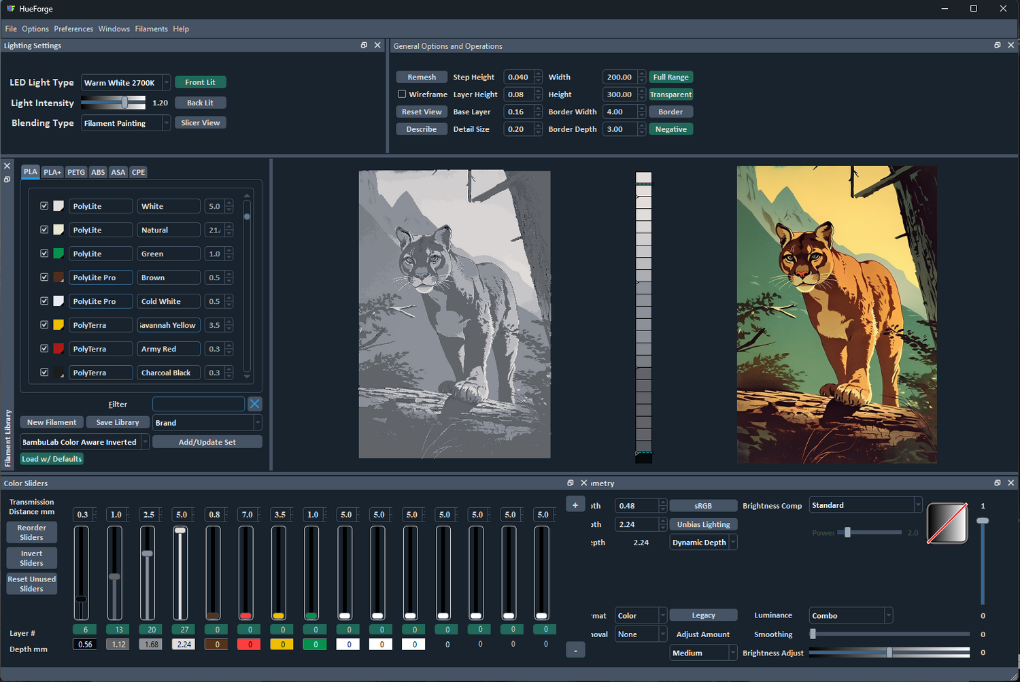The image size is (1020, 682).
Task: Click the Load w/ Defaults button
Action: [x=52, y=458]
